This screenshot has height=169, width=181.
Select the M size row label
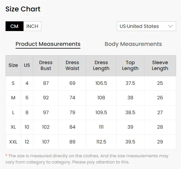13,98
